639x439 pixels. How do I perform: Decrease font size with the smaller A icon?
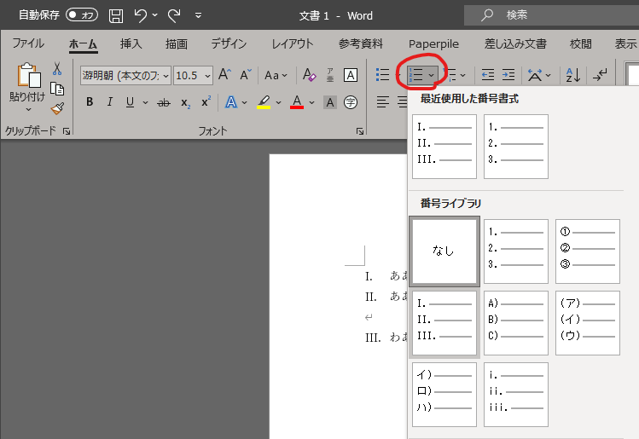click(246, 75)
